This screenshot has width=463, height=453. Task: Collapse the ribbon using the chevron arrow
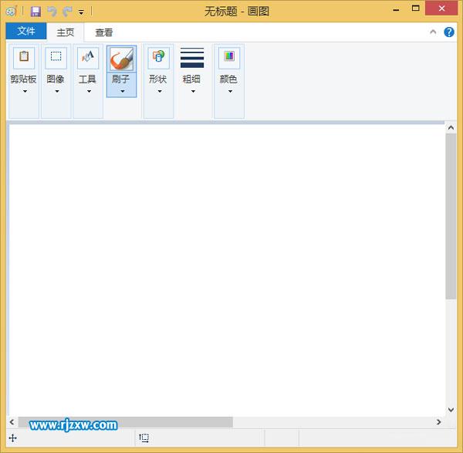click(433, 32)
